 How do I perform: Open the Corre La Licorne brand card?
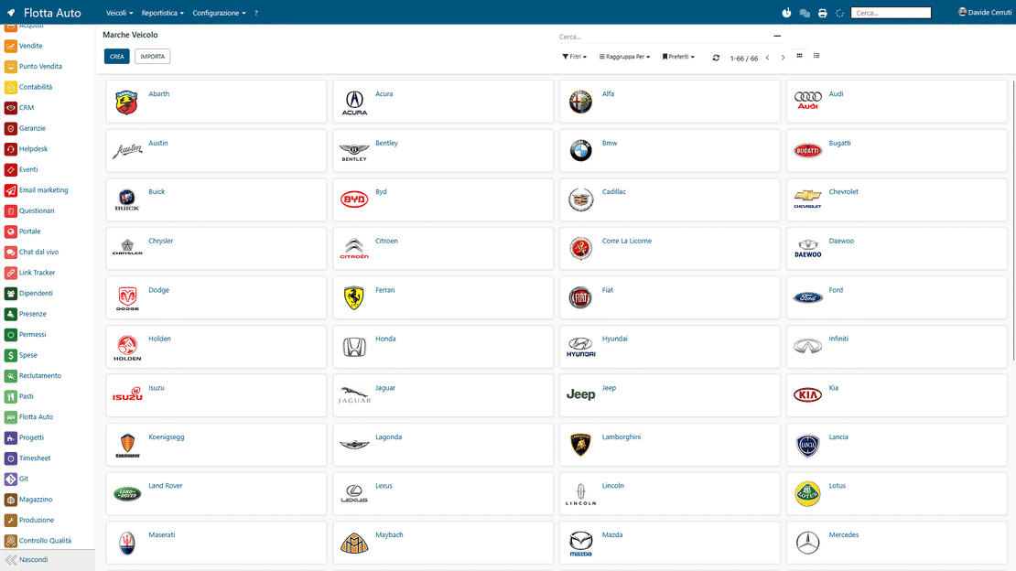tap(670, 248)
